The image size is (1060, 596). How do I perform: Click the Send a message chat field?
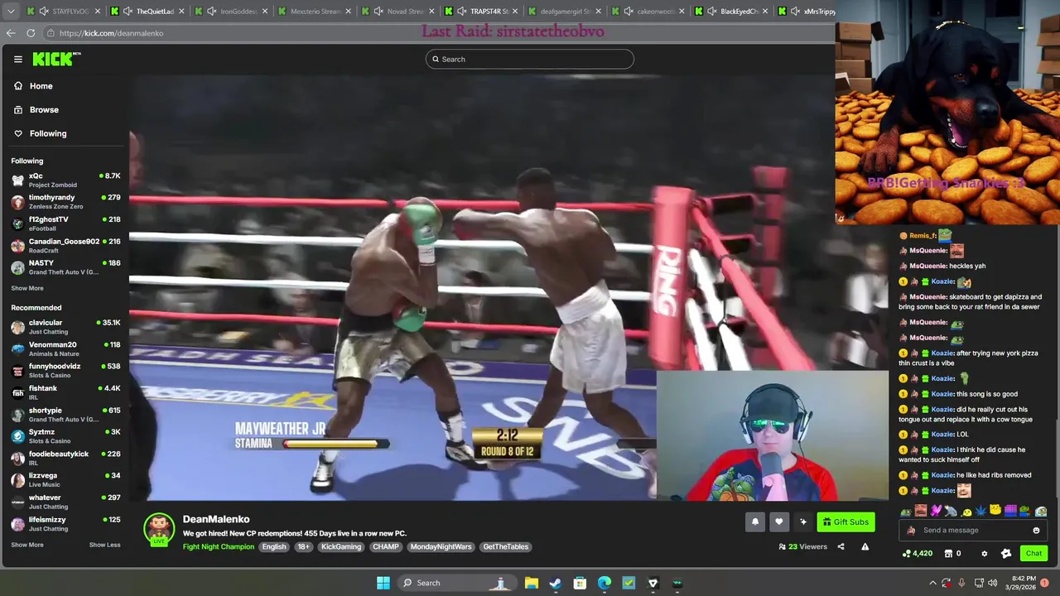[973, 530]
